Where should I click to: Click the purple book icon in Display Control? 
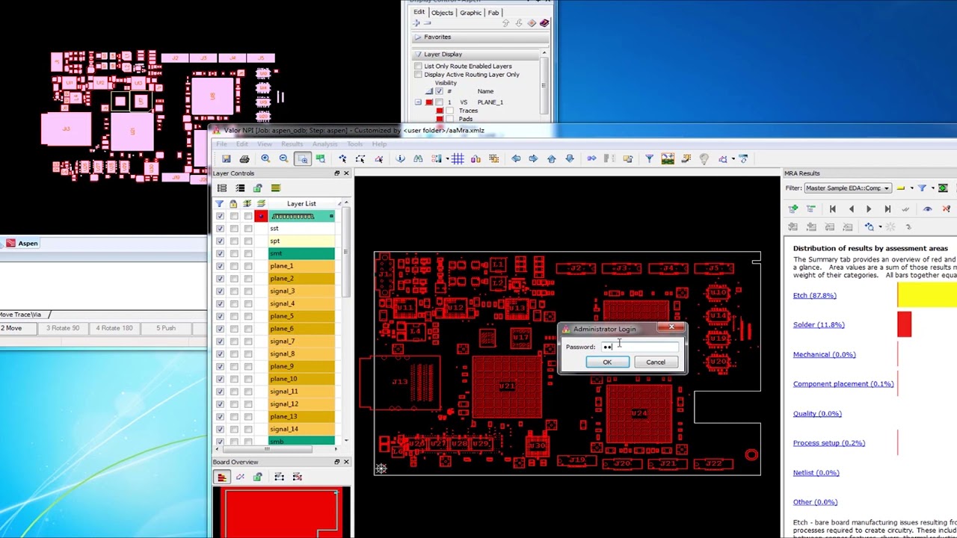click(544, 23)
